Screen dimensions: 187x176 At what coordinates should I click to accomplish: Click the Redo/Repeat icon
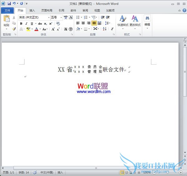tap(22, 3)
